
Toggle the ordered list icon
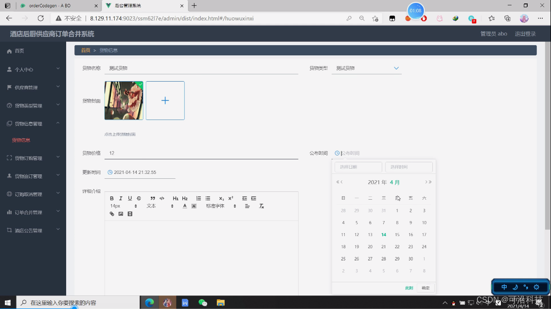[x=198, y=199]
